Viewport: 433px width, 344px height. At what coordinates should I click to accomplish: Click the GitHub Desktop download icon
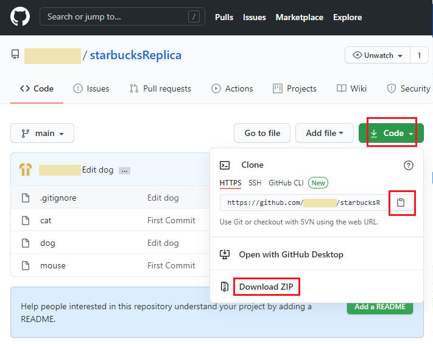225,254
